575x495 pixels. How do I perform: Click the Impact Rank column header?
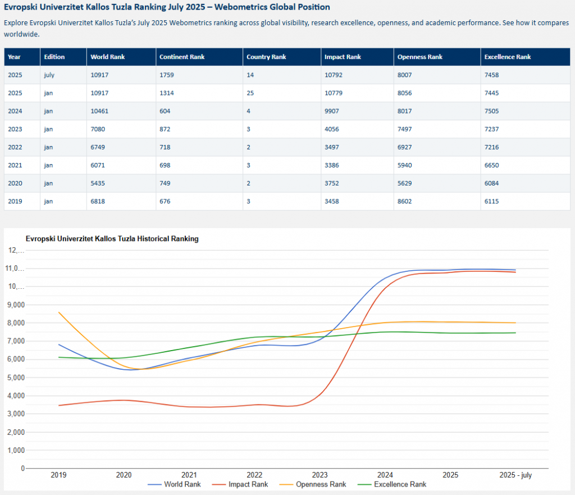pyautogui.click(x=358, y=57)
